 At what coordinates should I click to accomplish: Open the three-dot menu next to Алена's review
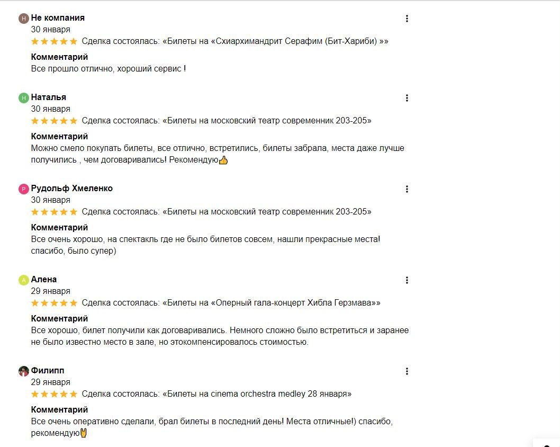point(407,280)
